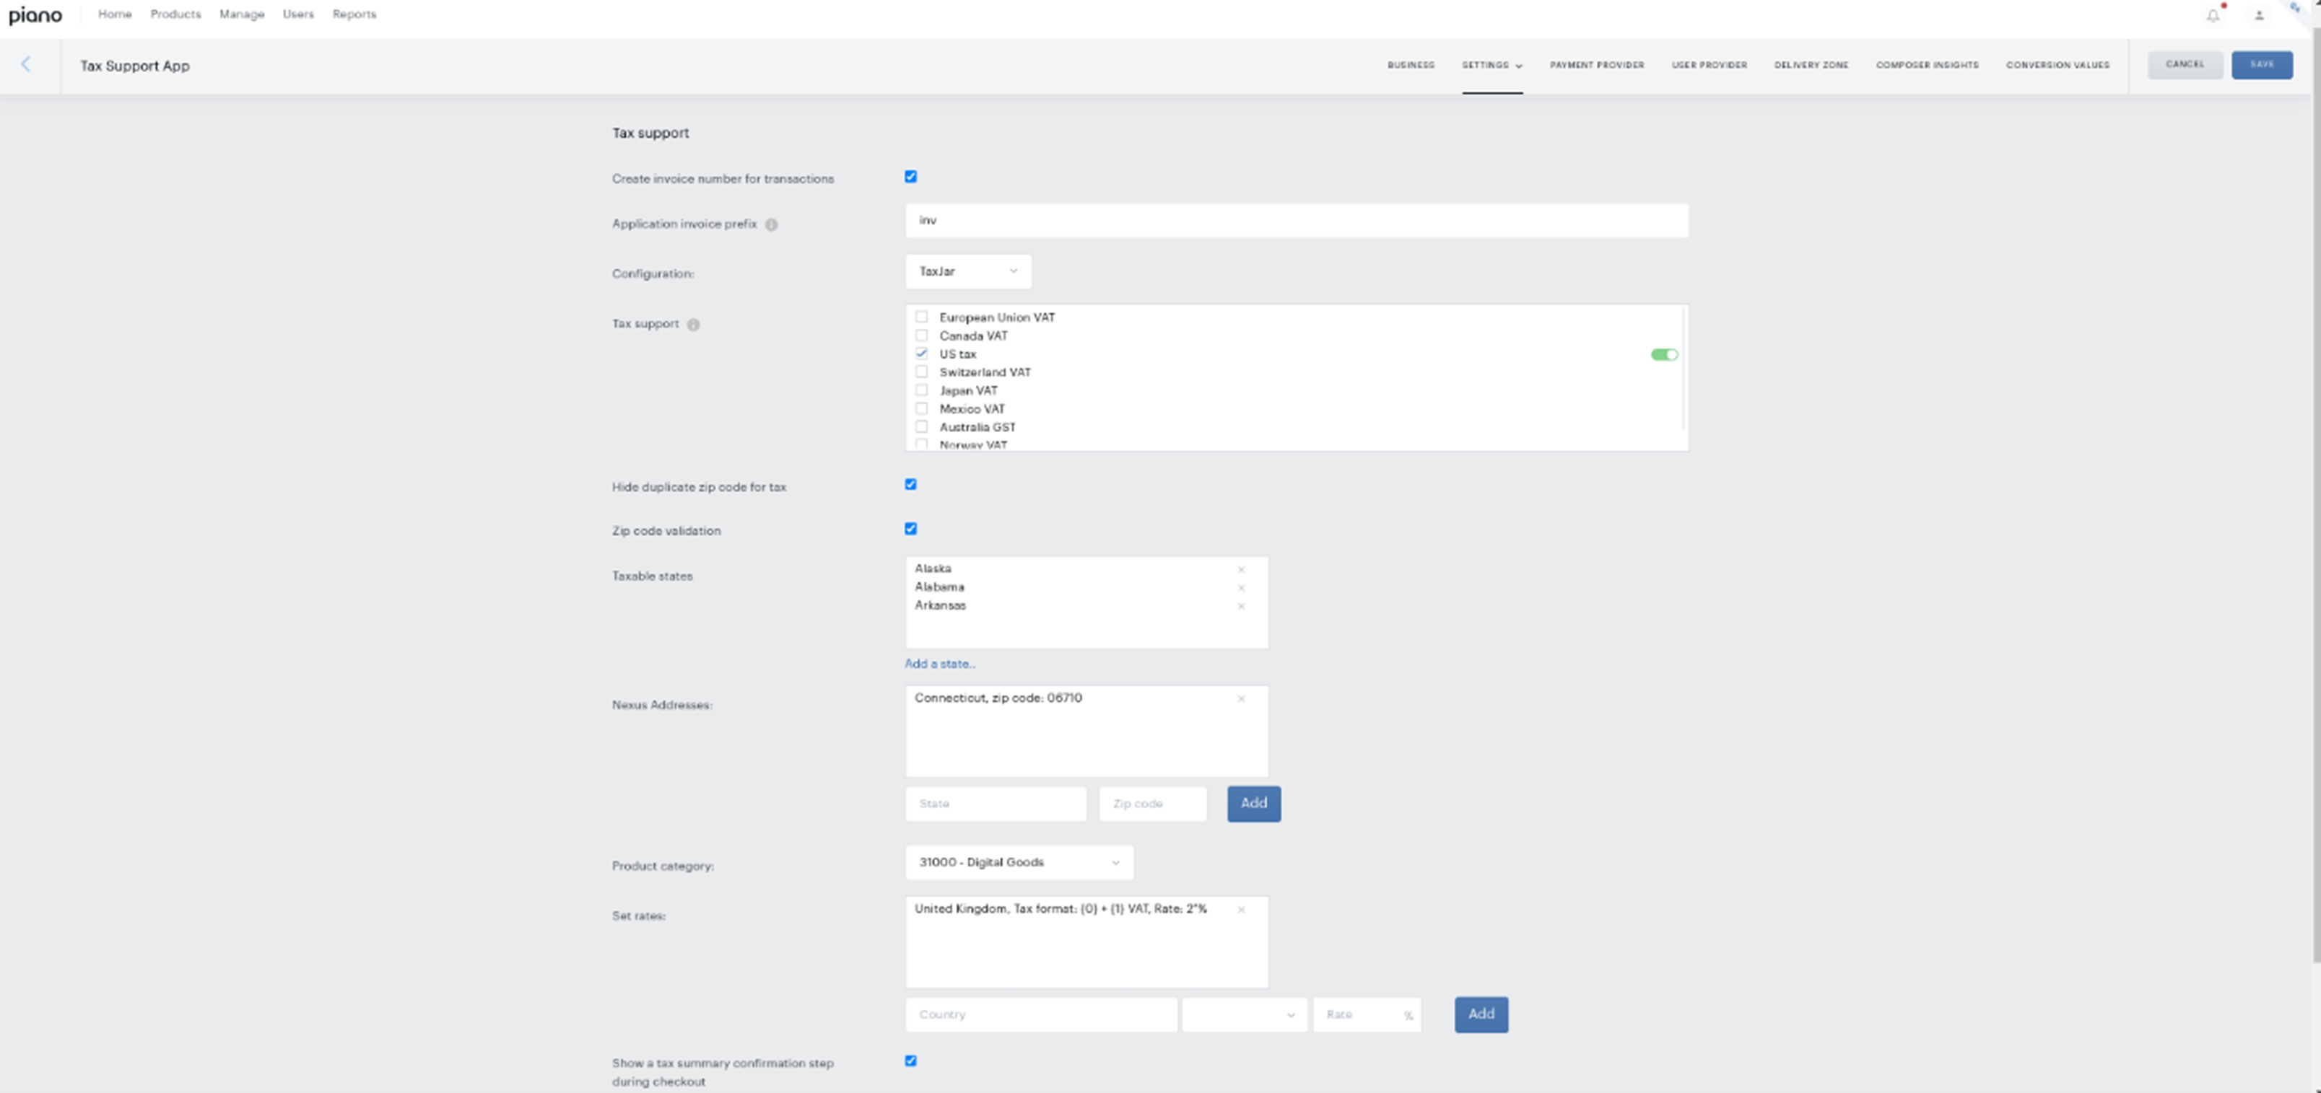Open the Reports menu
The image size is (2321, 1093).
(x=354, y=14)
